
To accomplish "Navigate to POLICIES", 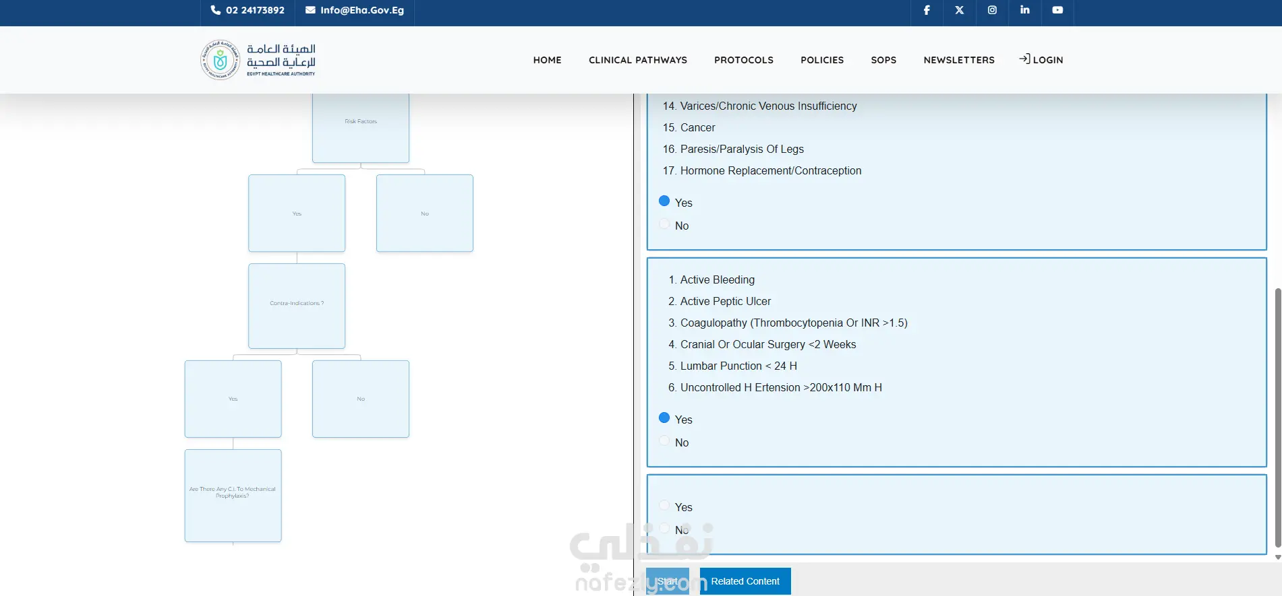I will [x=822, y=60].
